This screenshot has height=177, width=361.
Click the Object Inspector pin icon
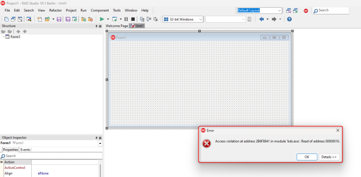[x=96, y=138]
